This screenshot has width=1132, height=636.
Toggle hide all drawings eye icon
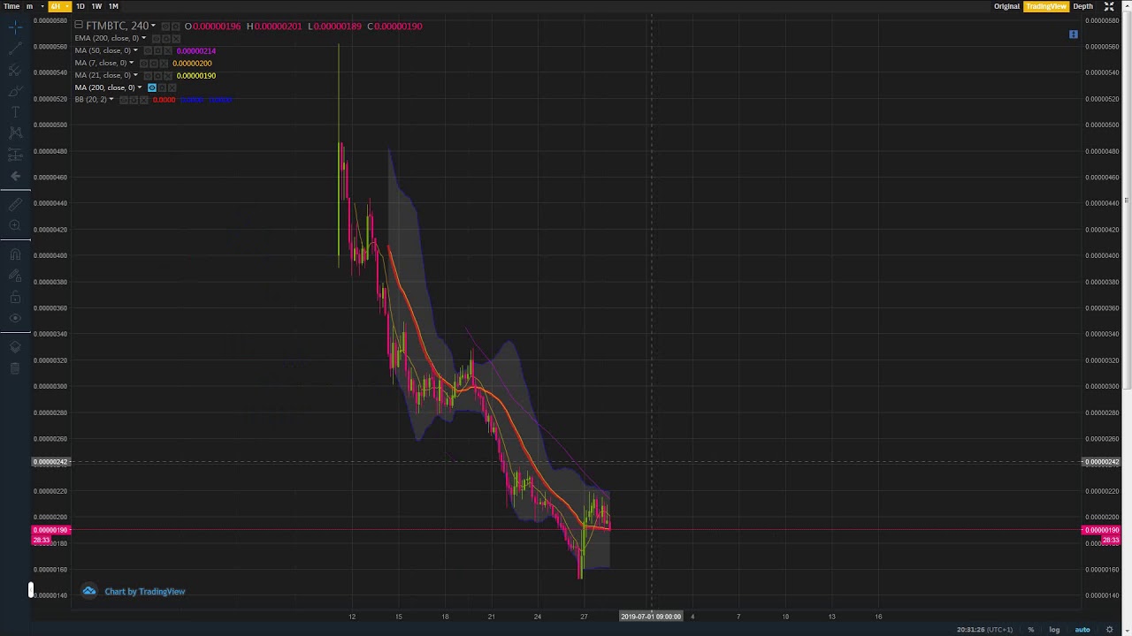click(15, 318)
